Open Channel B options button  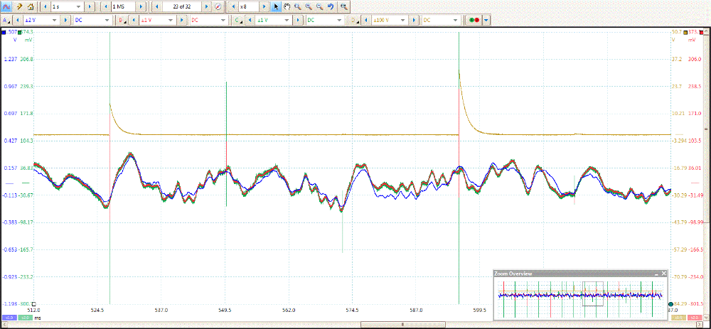[122, 21]
